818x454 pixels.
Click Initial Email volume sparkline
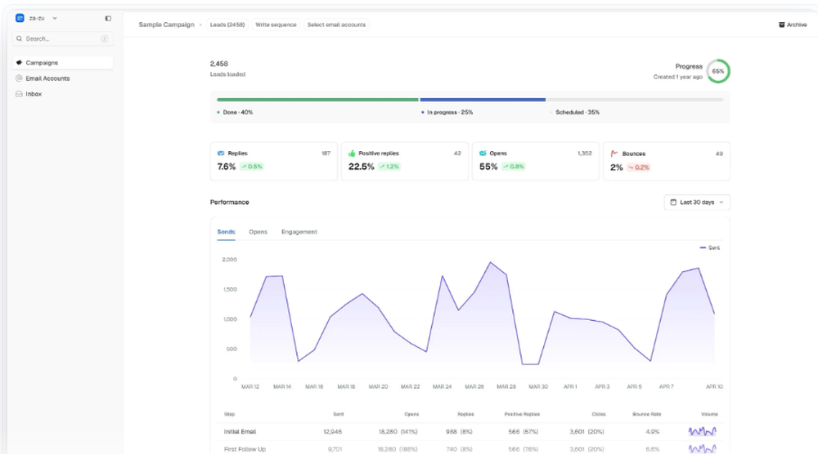tap(703, 431)
